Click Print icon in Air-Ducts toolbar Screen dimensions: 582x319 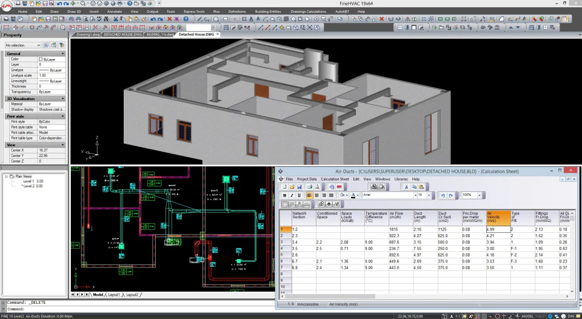click(310, 187)
